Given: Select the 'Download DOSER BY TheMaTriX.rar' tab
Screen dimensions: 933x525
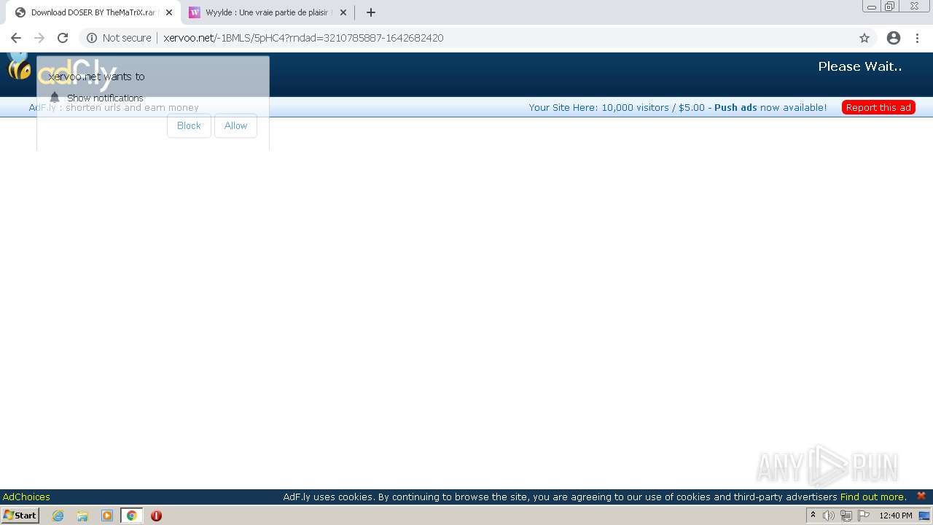Looking at the screenshot, I should tap(91, 12).
